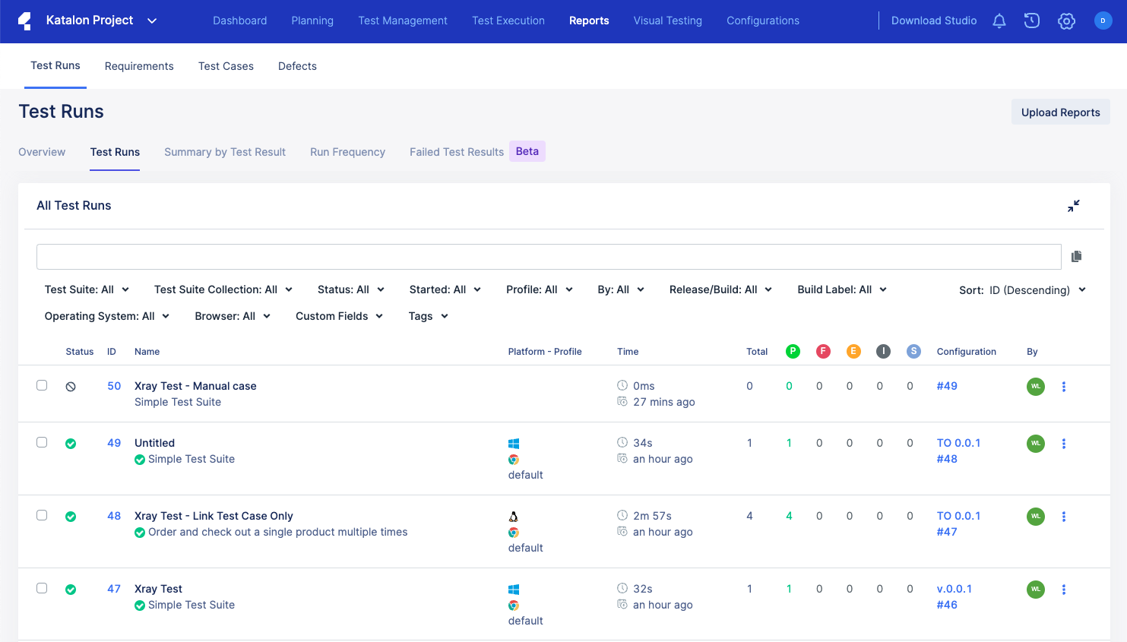Collapse the All Test Runs panel
The width and height of the screenshot is (1127, 642).
[1073, 206]
